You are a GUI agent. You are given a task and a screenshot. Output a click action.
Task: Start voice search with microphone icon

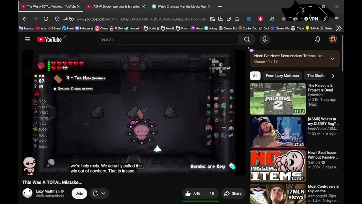tap(265, 39)
